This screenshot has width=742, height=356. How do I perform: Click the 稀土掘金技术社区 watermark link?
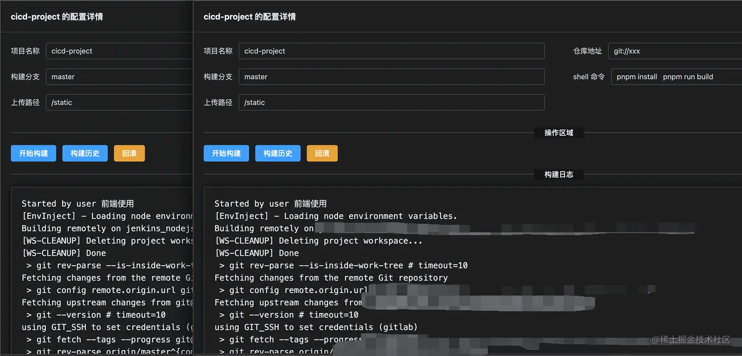point(692,339)
